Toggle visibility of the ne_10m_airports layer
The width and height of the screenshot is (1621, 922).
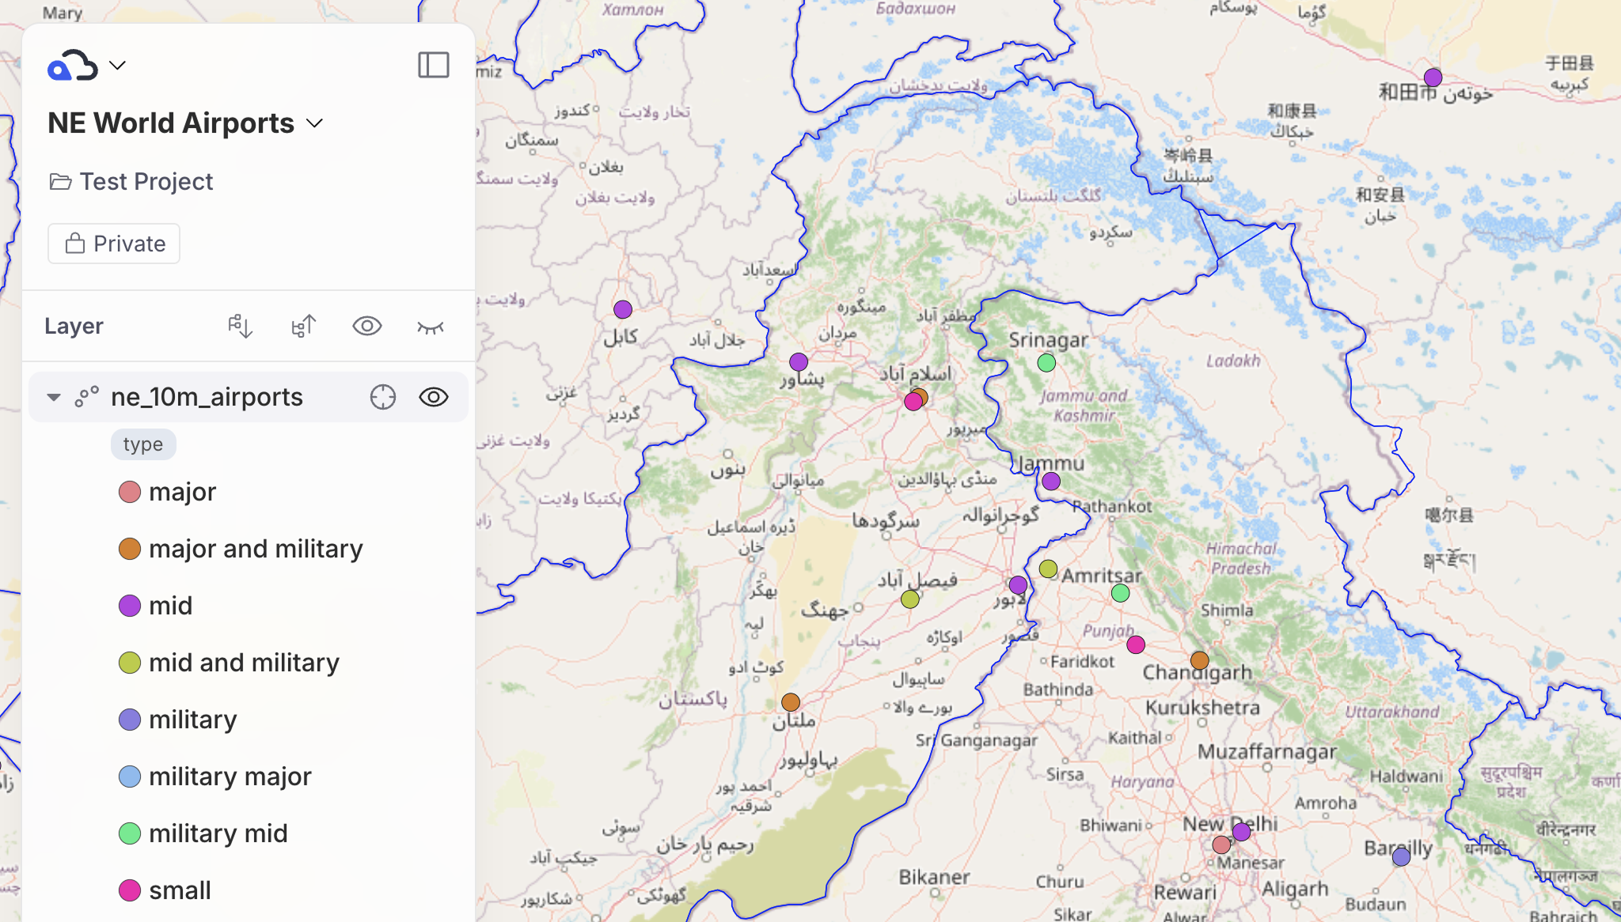coord(432,397)
